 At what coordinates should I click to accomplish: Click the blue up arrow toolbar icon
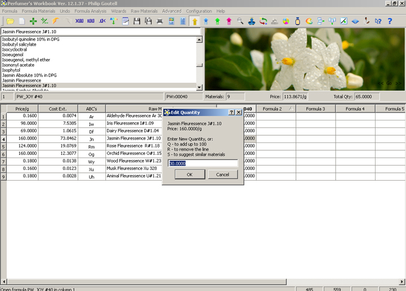coord(206,21)
